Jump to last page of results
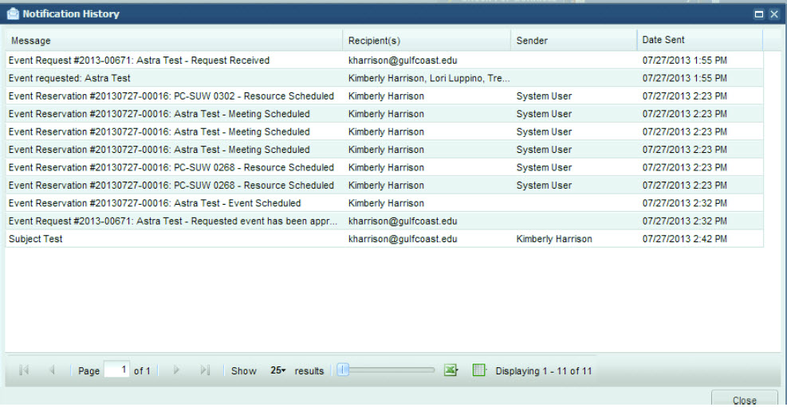787x407 pixels. point(205,370)
